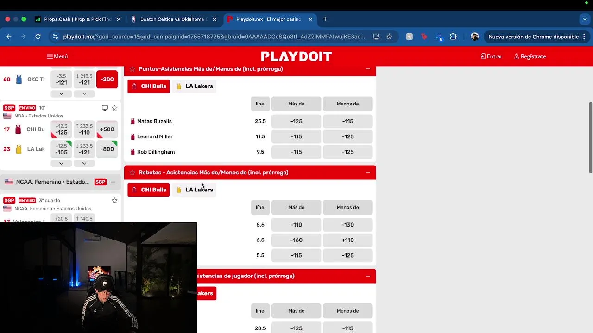Image resolution: width=593 pixels, height=333 pixels.
Task: Close the Boston Celtics vs Oklahoma tab
Action: pos(214,19)
